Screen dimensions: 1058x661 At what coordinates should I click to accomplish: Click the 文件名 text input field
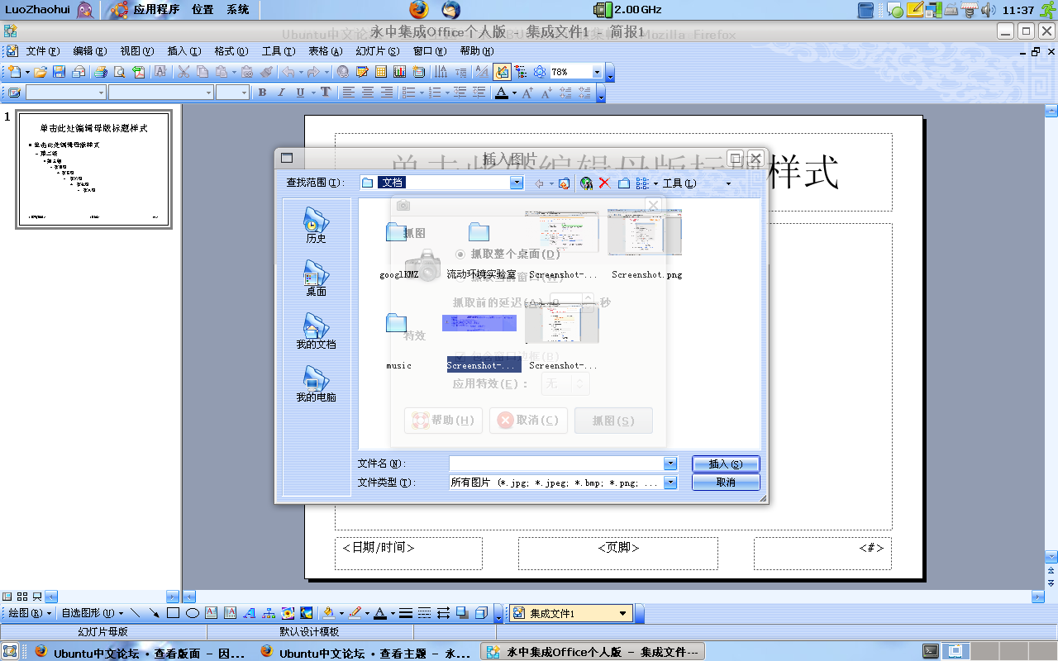(556, 464)
